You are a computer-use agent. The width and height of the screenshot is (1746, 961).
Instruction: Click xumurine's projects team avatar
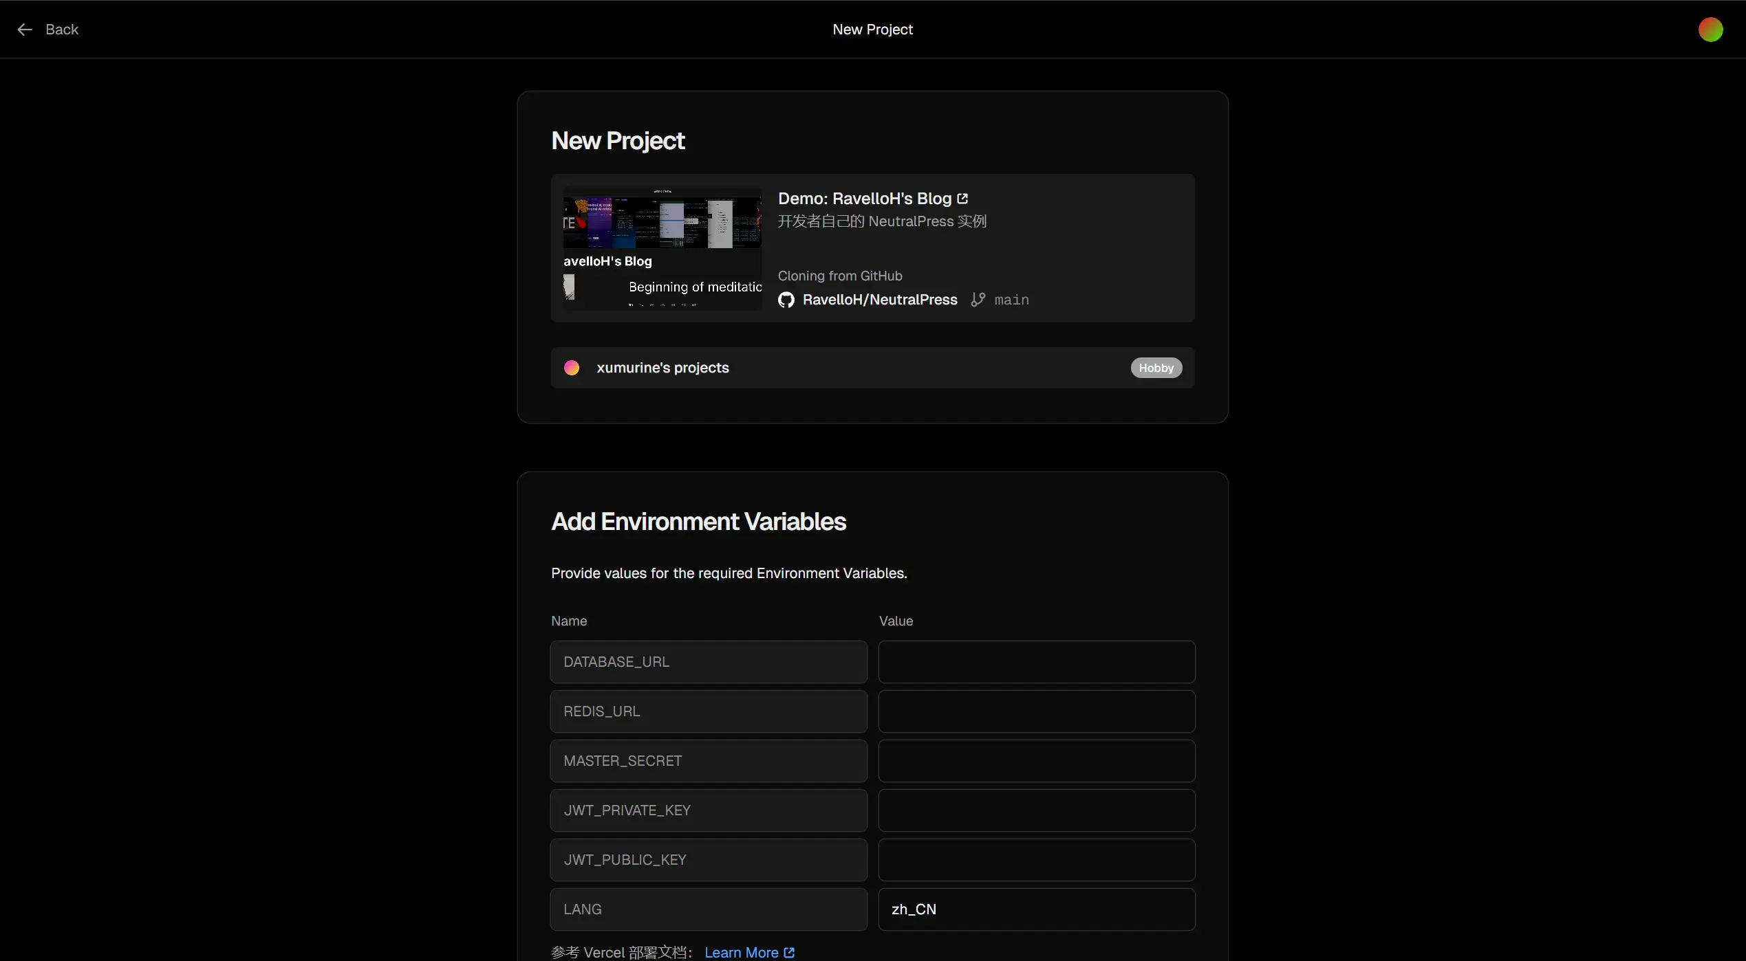[x=572, y=368]
